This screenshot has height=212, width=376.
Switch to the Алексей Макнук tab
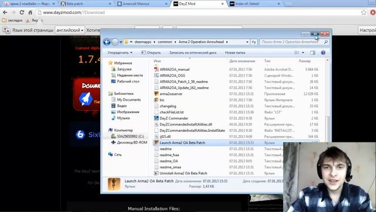[x=142, y=4]
